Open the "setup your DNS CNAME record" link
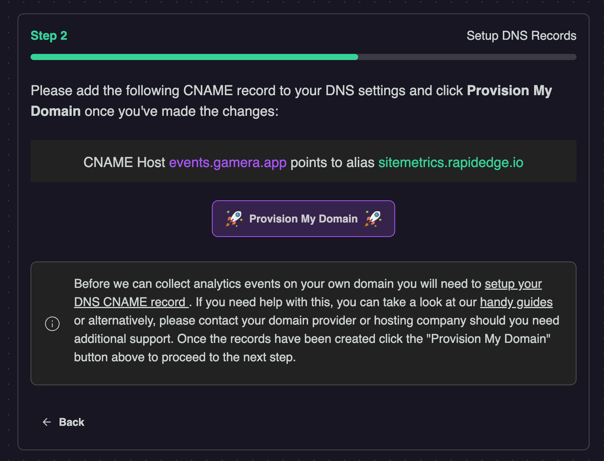Viewport: 604px width, 461px height. coord(513,284)
